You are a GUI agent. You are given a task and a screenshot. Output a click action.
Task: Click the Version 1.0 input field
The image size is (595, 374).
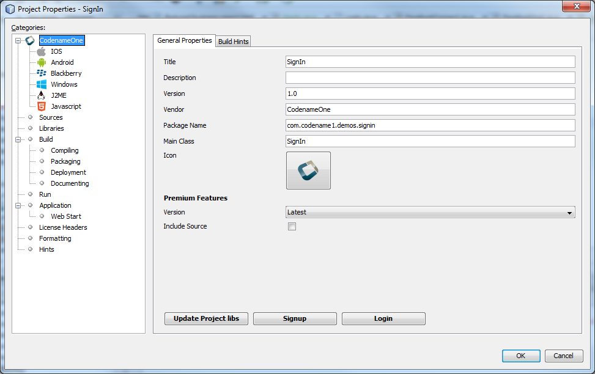[430, 94]
